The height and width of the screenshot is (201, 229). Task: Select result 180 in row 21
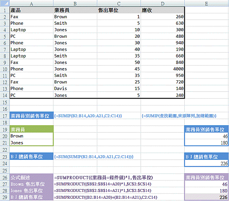[x=206, y=143]
